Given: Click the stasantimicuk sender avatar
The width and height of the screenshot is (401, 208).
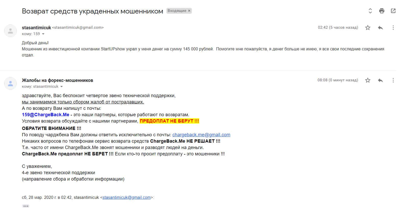Looking at the screenshot, I should (x=10, y=31).
